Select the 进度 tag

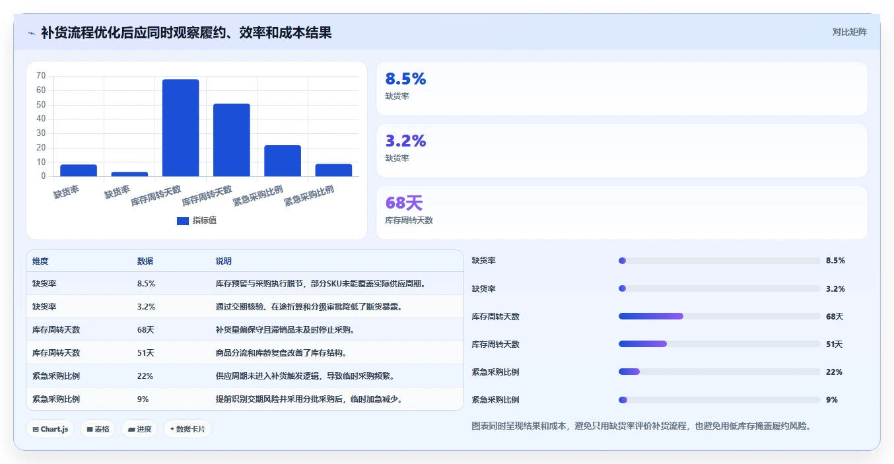tap(139, 429)
